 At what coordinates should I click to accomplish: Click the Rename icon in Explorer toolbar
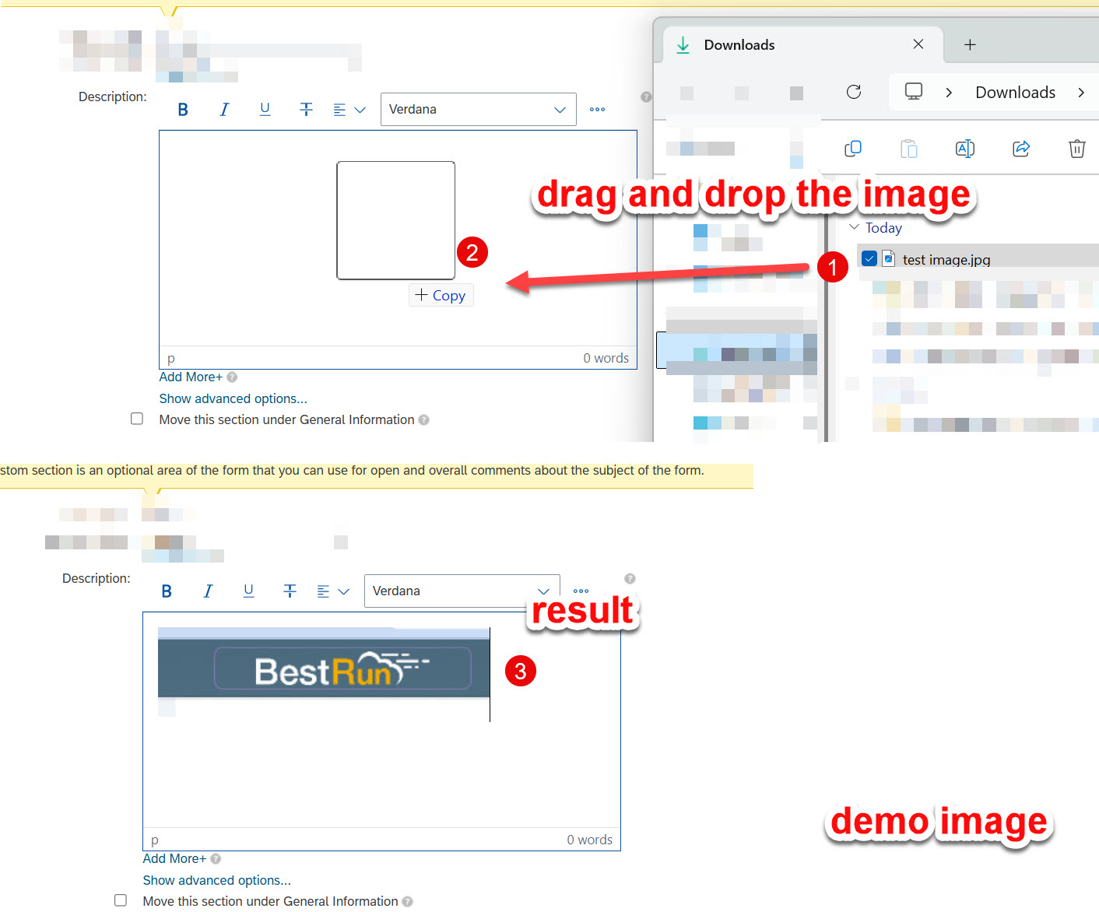coord(965,149)
